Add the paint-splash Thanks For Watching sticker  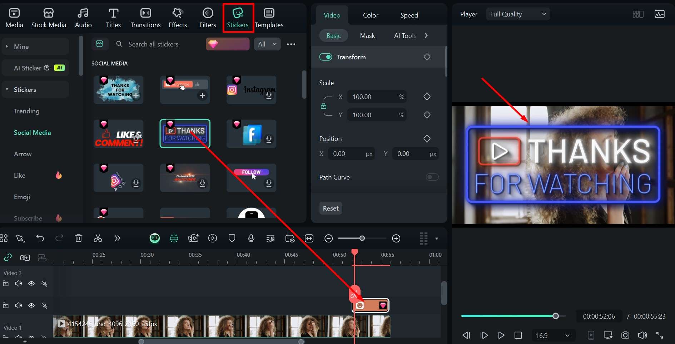tap(136, 96)
